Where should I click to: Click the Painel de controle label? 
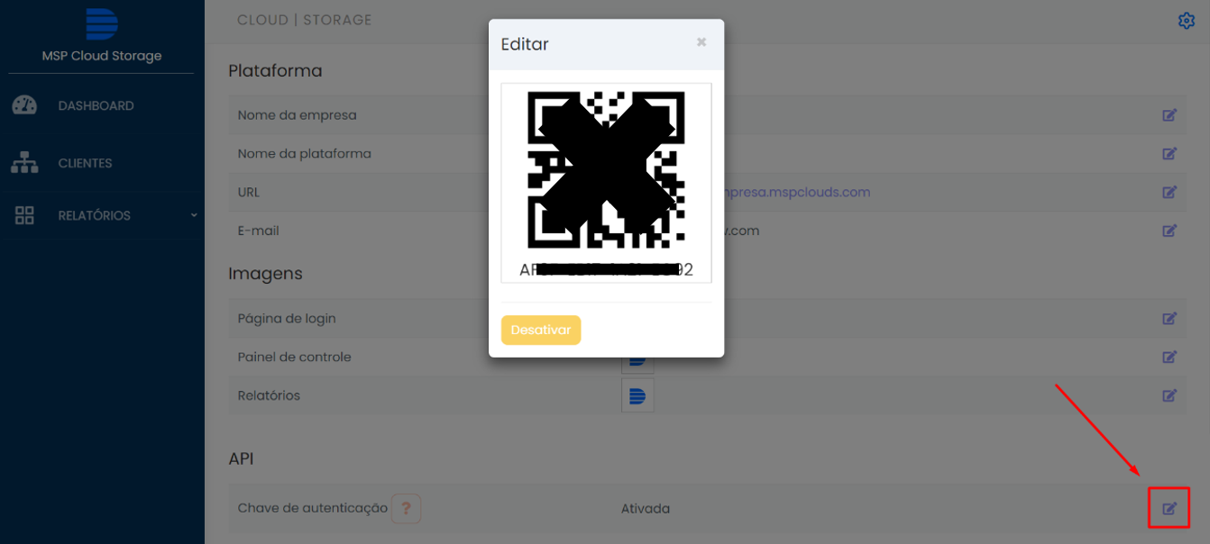pos(294,357)
